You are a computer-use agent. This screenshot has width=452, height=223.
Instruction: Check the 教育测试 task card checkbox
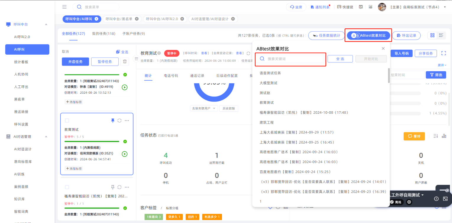(67, 121)
